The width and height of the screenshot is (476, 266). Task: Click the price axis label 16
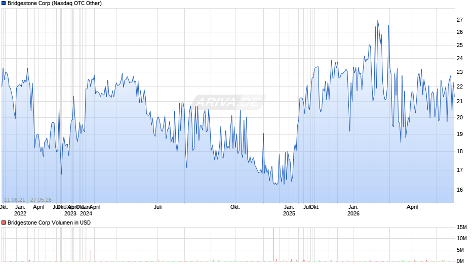pos(460,190)
